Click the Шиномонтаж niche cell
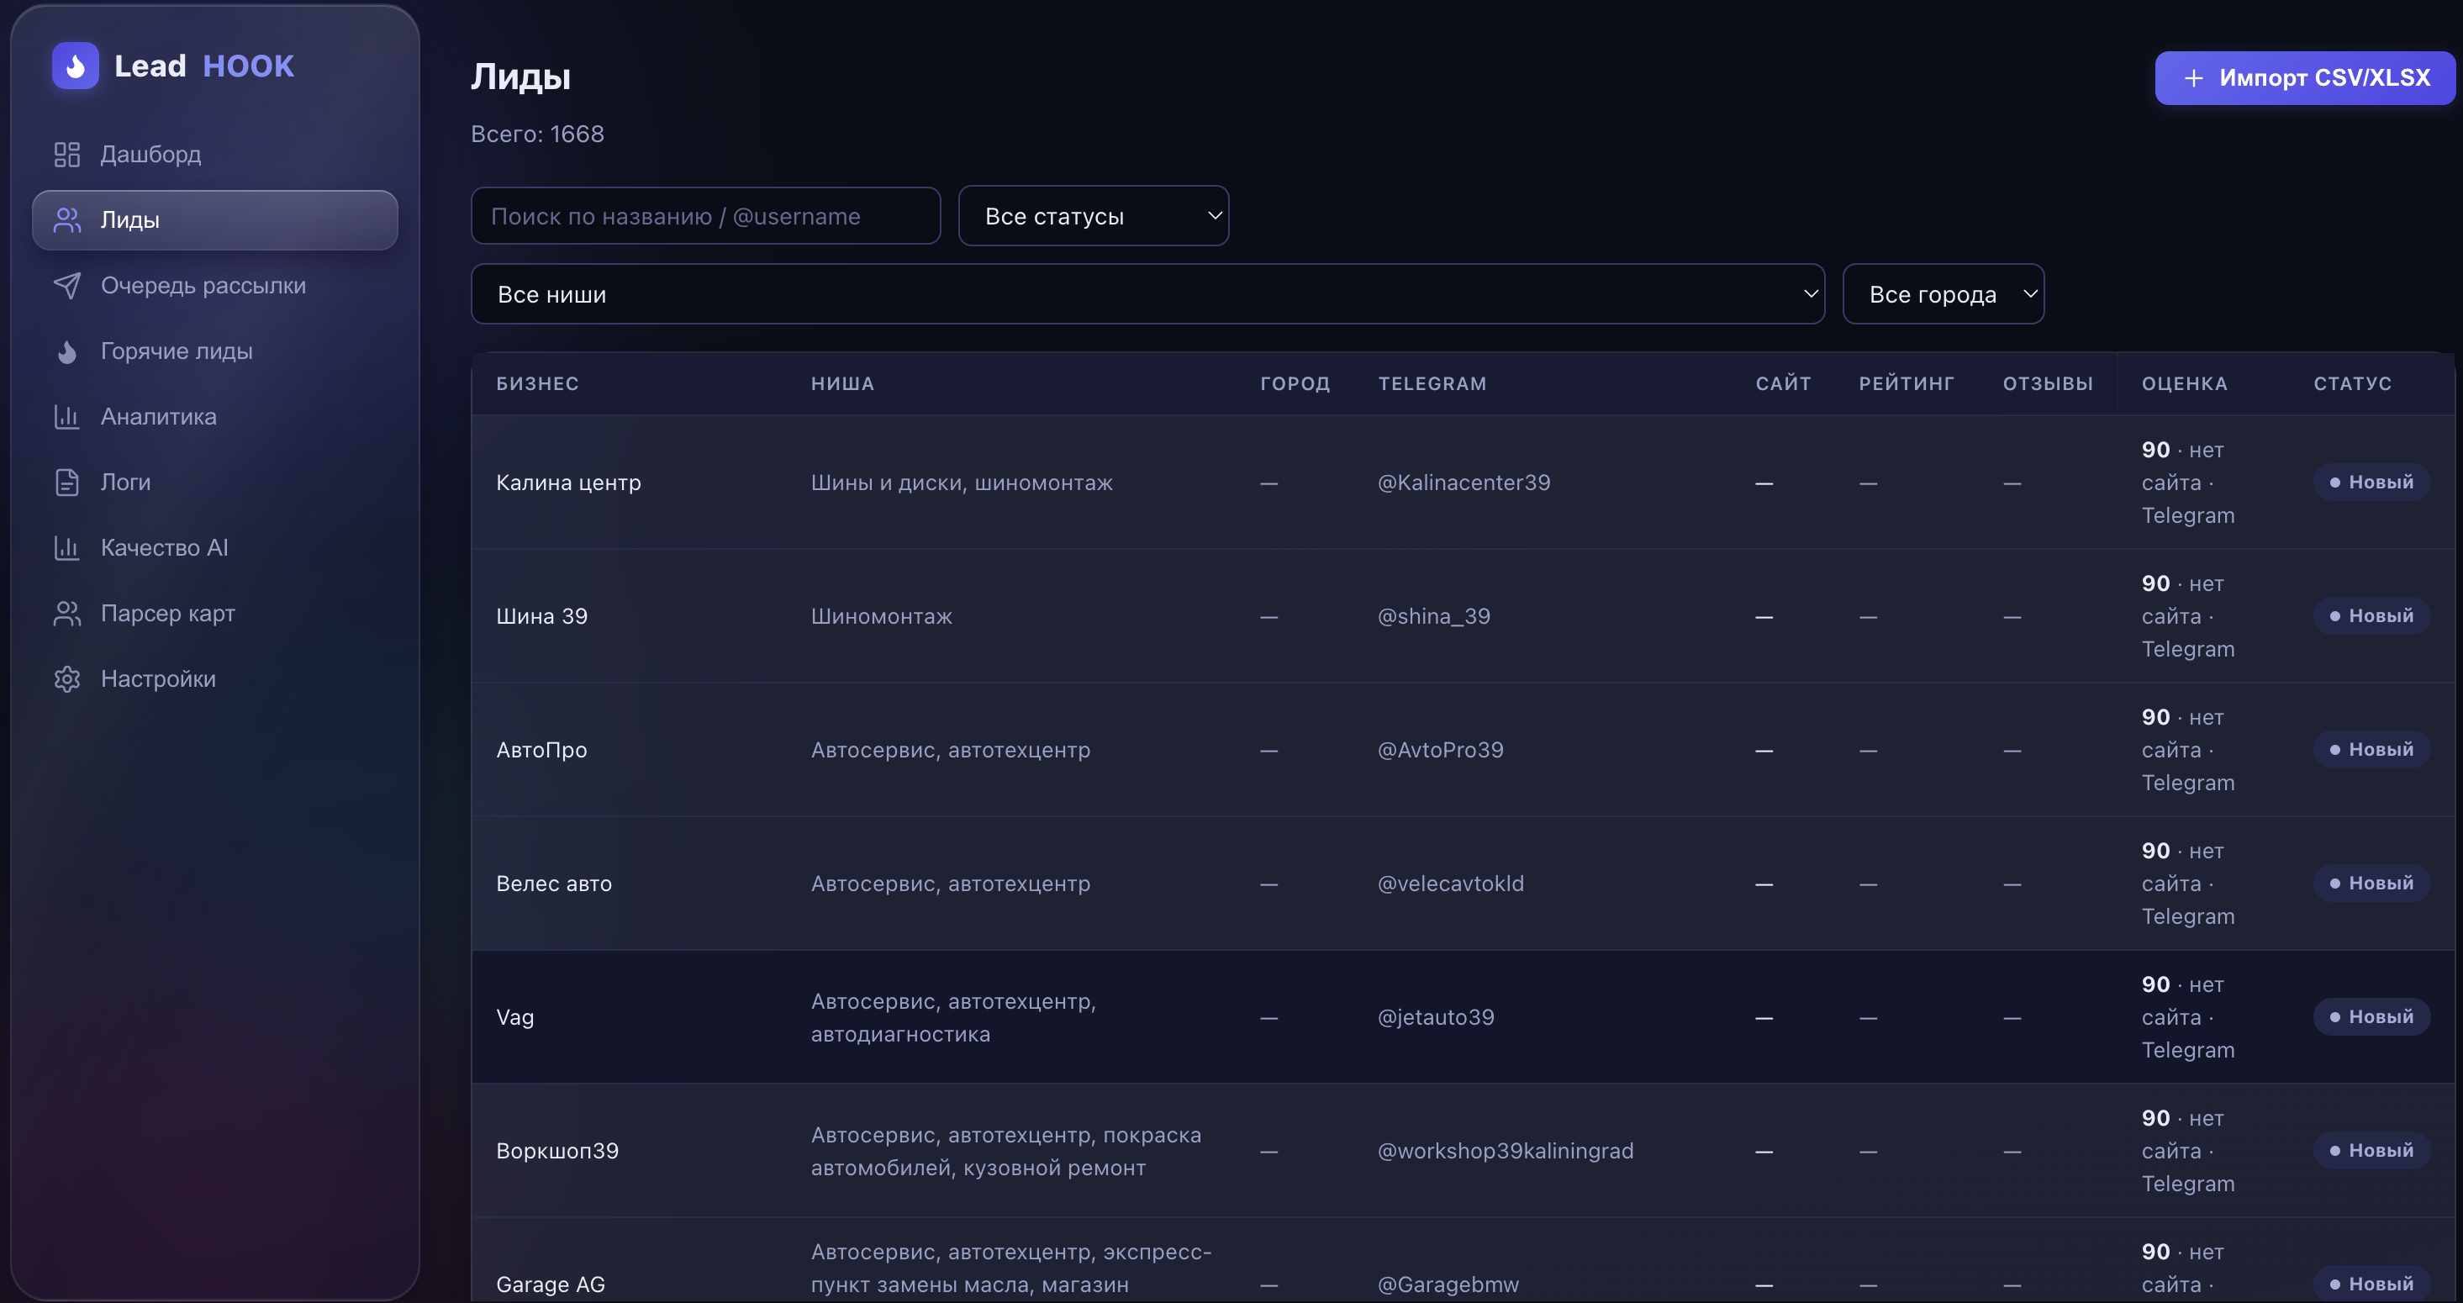Image resolution: width=2463 pixels, height=1303 pixels. click(x=882, y=616)
